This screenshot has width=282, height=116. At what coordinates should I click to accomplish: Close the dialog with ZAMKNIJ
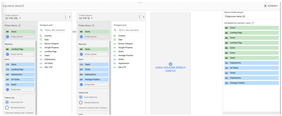coord(270,6)
